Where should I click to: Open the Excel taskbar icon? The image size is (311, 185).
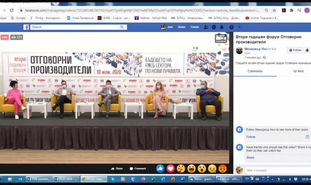pyautogui.click(x=153, y=179)
